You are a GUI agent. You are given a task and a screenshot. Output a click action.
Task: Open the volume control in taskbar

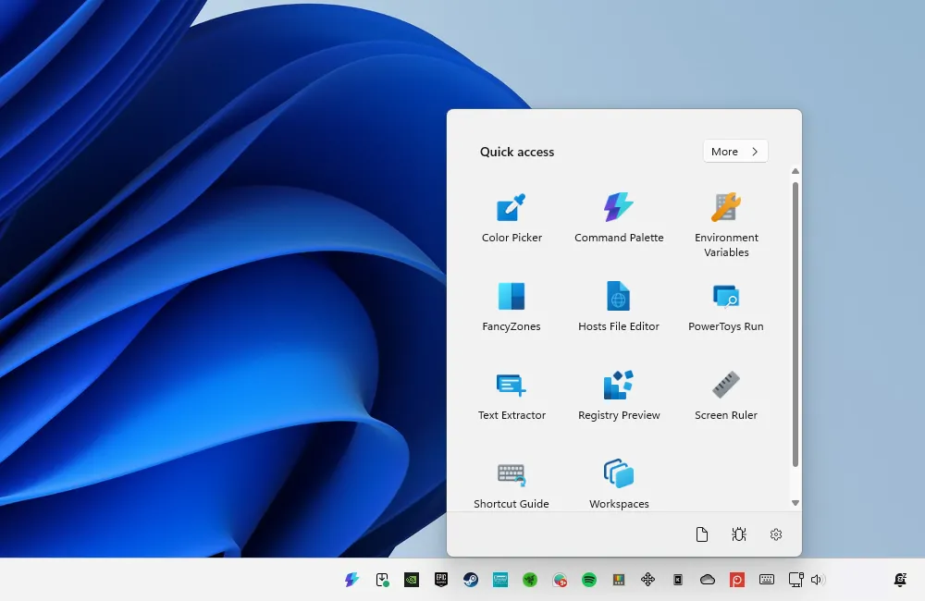(x=817, y=580)
